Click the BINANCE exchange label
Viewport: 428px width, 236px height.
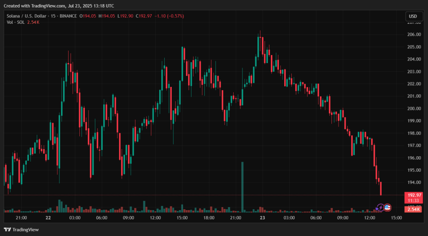(69, 16)
